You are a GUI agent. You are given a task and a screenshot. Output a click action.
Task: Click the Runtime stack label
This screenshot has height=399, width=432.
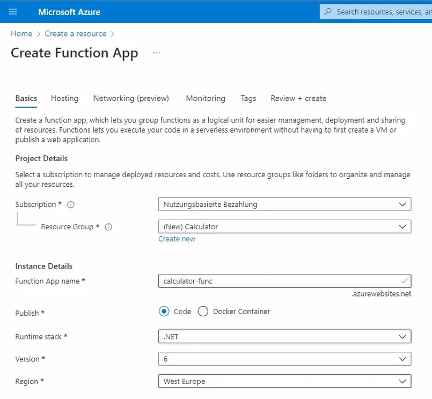coord(39,337)
